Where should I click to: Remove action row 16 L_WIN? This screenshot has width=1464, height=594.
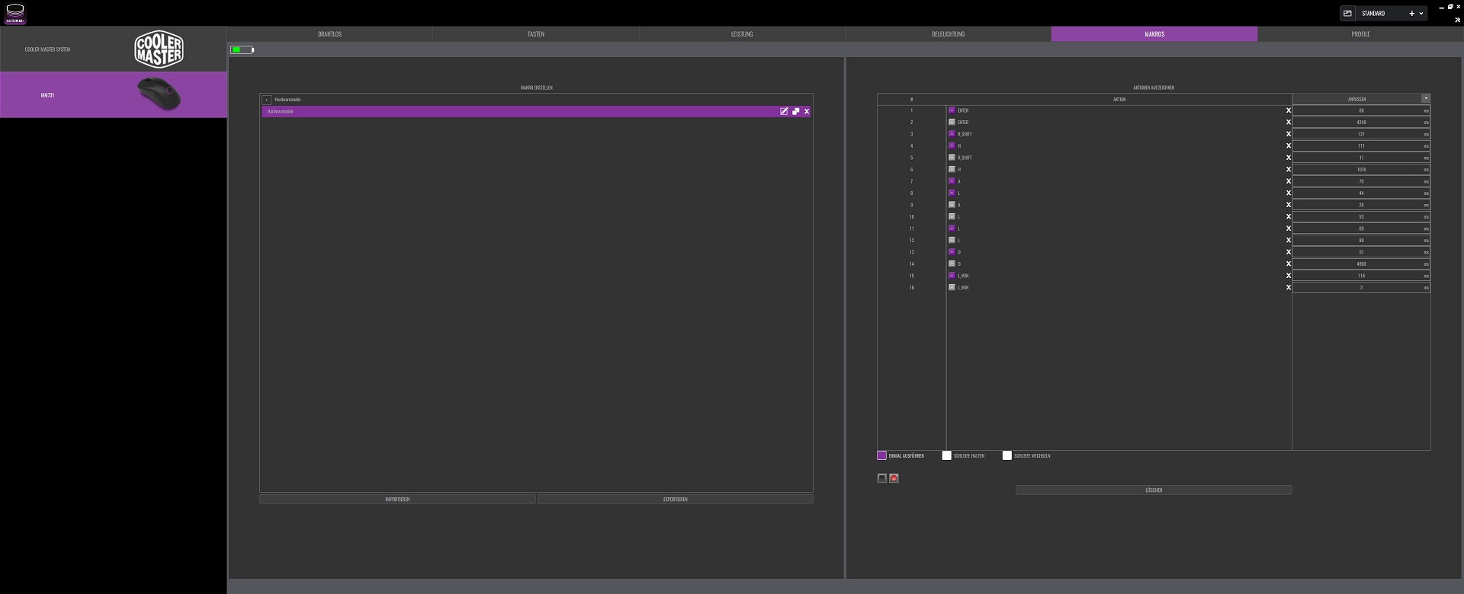point(1289,288)
